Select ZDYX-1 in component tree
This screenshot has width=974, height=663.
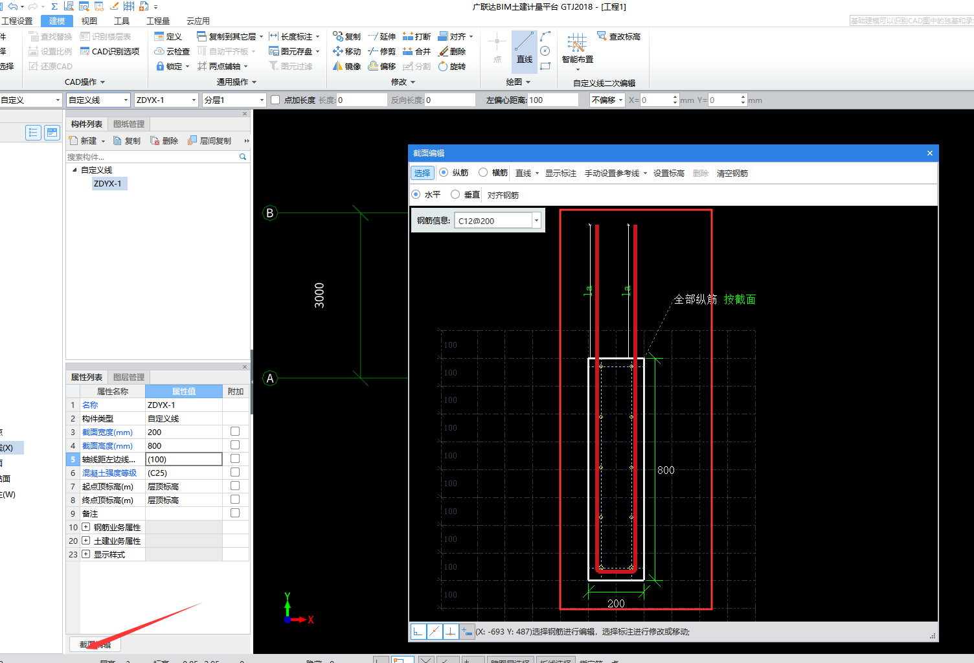coord(108,183)
